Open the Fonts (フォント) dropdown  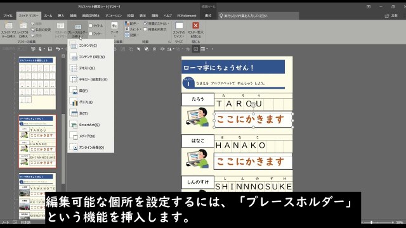pos(133,29)
